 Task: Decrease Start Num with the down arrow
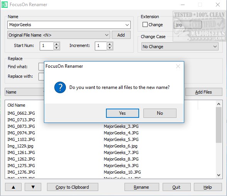tap(56, 48)
